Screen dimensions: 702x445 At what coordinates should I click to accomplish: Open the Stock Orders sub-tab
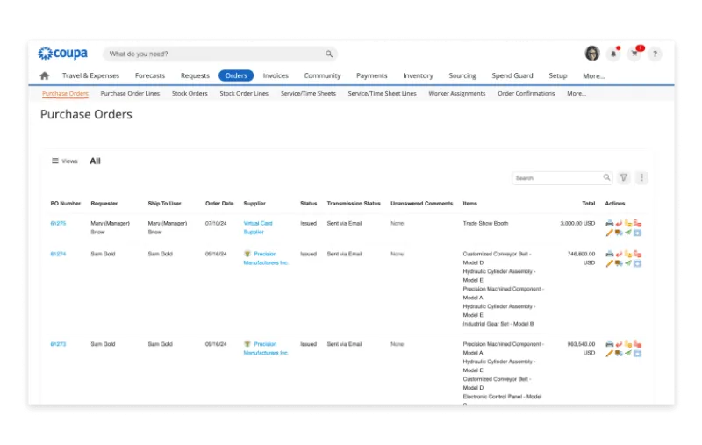(190, 94)
